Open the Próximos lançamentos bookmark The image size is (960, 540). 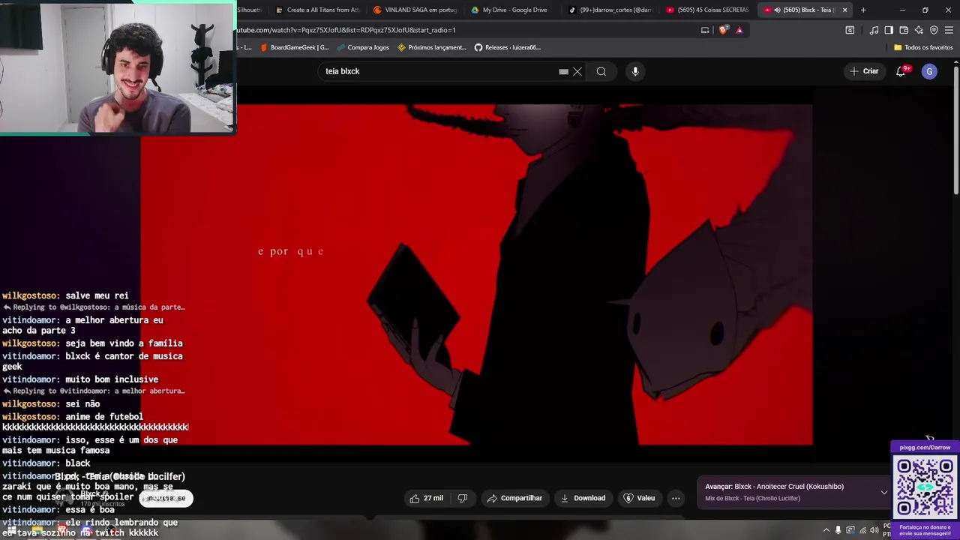[431, 47]
